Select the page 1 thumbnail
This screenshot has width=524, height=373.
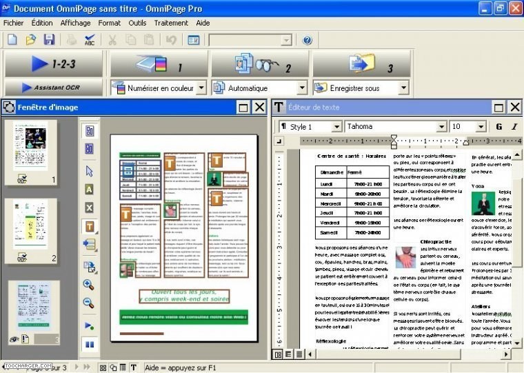(31, 152)
